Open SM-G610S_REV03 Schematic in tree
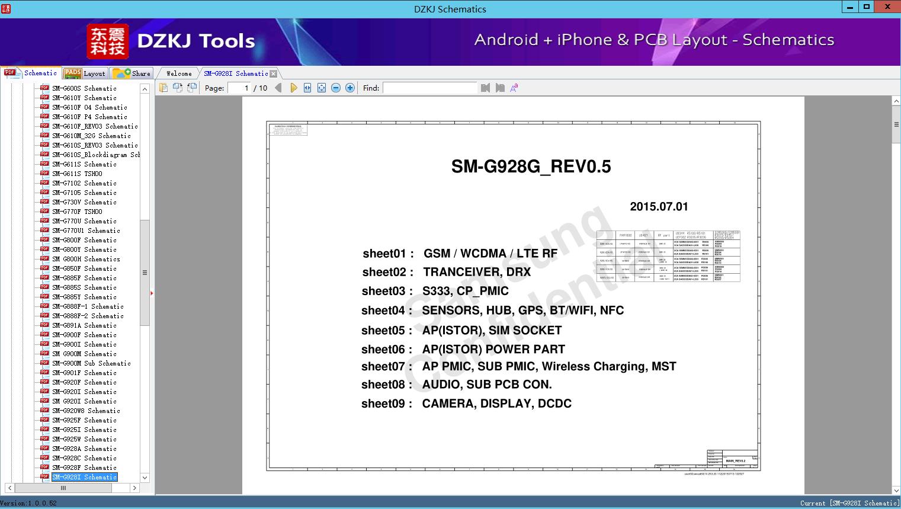901x509 pixels. tap(95, 145)
